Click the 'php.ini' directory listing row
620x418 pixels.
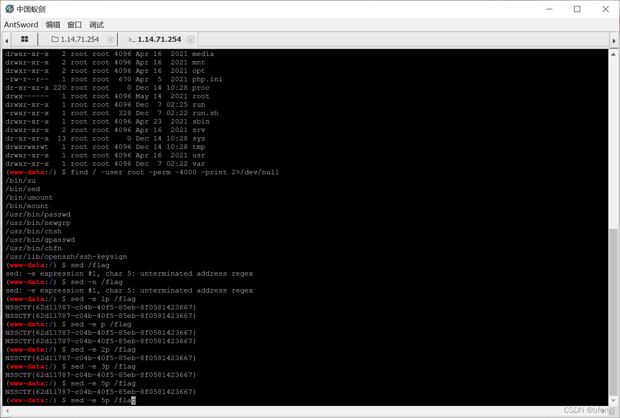click(x=114, y=79)
